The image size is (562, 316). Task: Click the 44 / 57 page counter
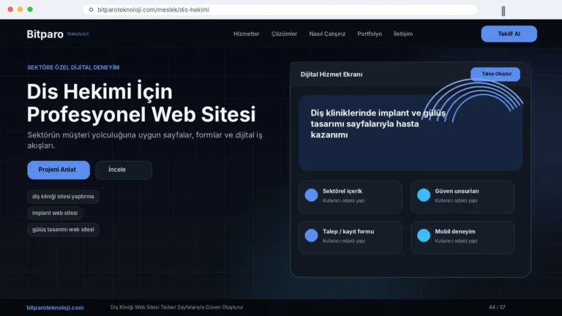click(x=497, y=307)
